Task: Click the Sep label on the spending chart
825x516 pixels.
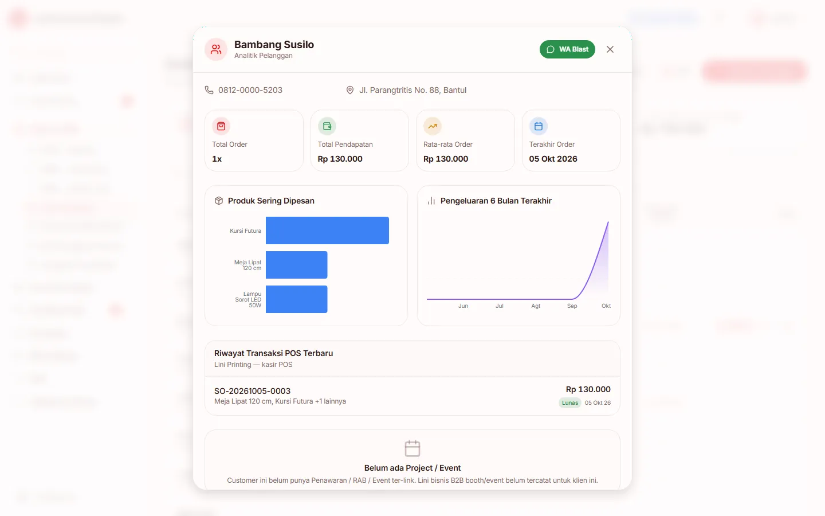Action: click(572, 306)
